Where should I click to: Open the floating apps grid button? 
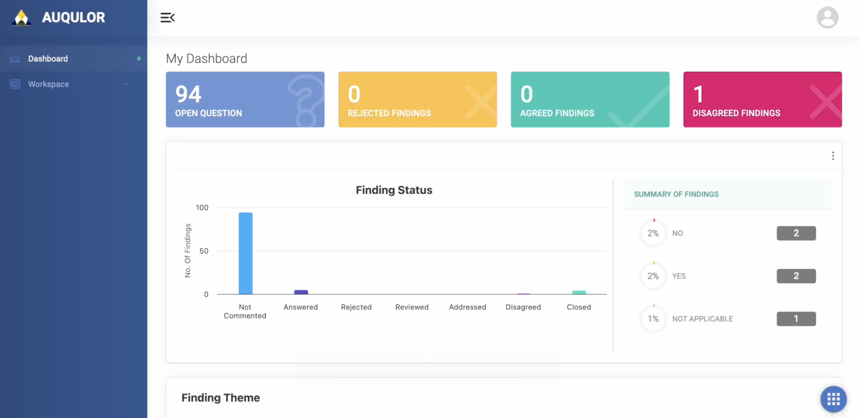833,399
